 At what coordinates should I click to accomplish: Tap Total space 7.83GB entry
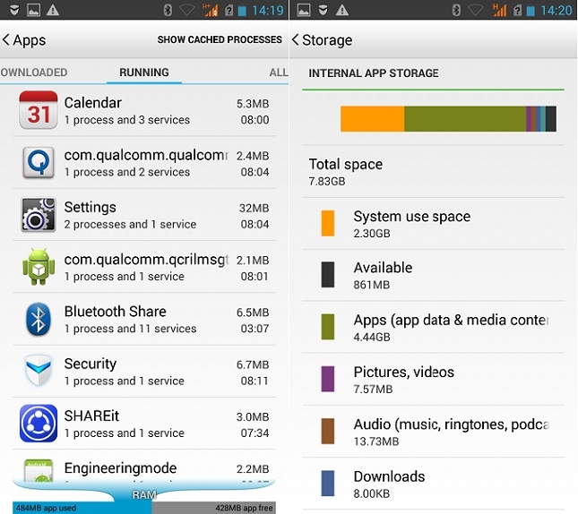(433, 172)
